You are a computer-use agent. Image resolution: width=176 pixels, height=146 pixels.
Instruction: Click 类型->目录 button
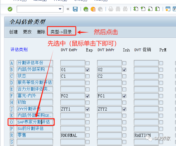tap(61, 32)
